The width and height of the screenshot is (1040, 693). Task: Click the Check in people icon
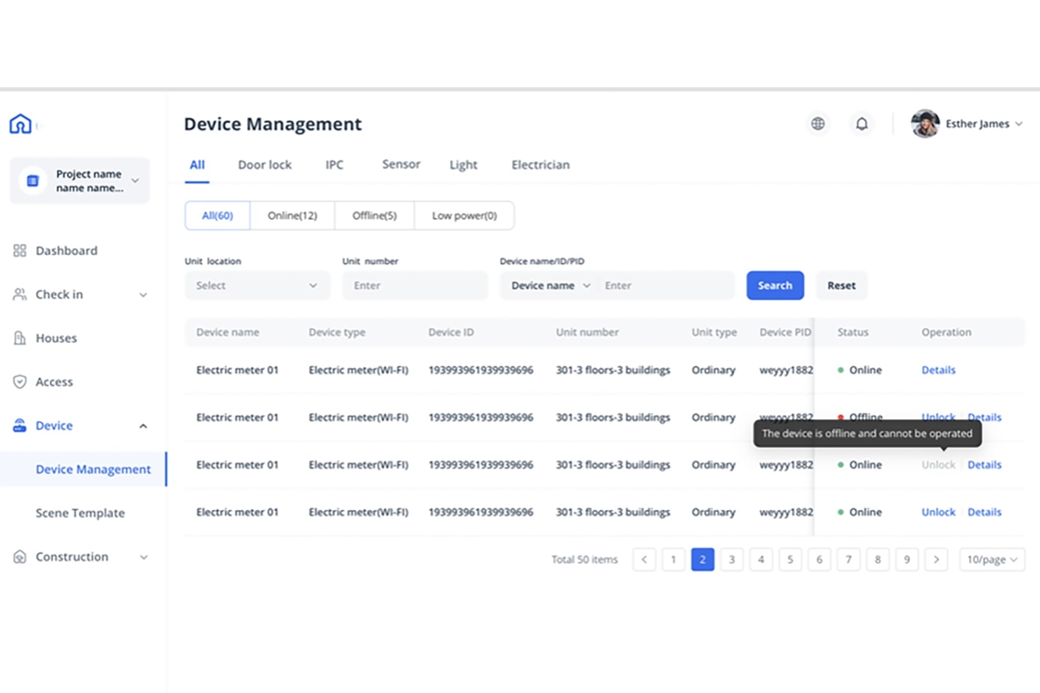pos(20,295)
